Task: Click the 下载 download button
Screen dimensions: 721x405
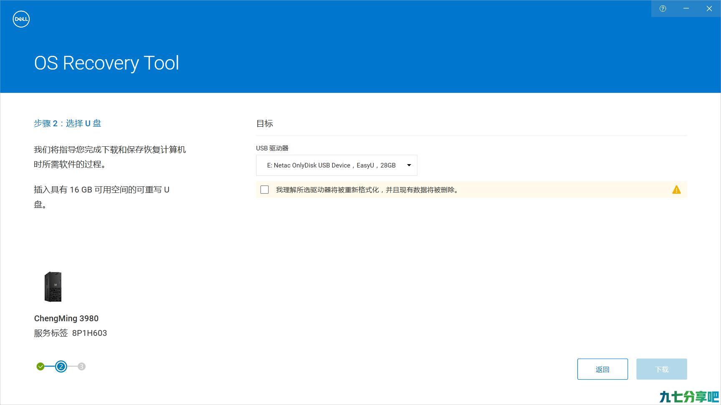Action: (x=662, y=369)
